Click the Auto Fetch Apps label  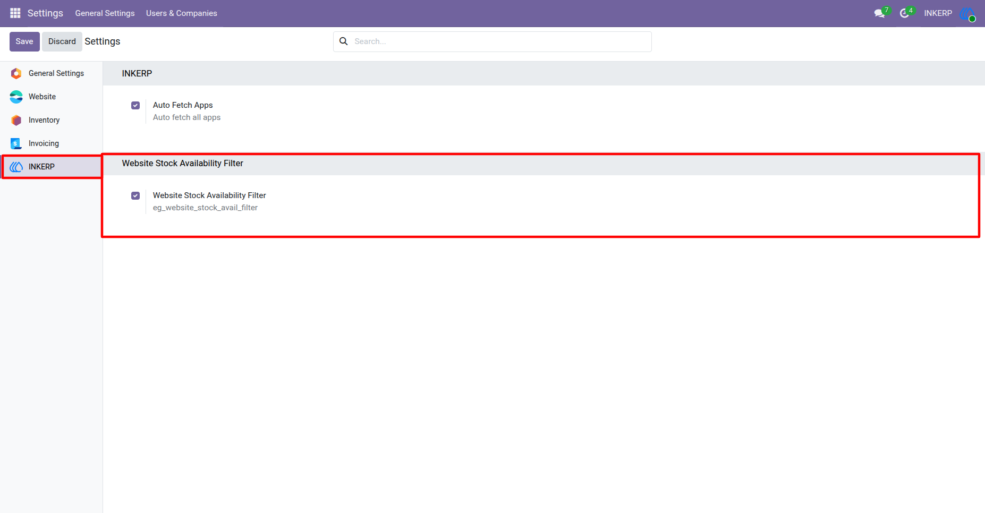point(183,105)
